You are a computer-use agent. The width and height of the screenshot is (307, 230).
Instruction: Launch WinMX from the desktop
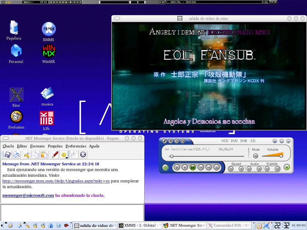coord(49,54)
